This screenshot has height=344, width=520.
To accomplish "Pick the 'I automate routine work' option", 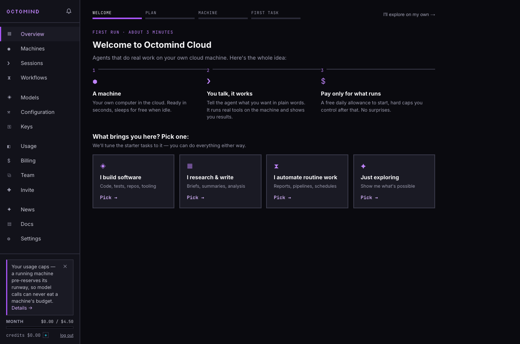I will tap(307, 181).
